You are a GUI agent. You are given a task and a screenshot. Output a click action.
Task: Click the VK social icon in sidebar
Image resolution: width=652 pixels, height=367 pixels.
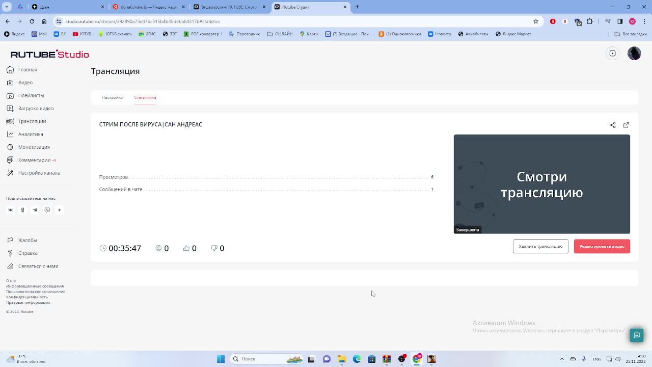[10, 210]
